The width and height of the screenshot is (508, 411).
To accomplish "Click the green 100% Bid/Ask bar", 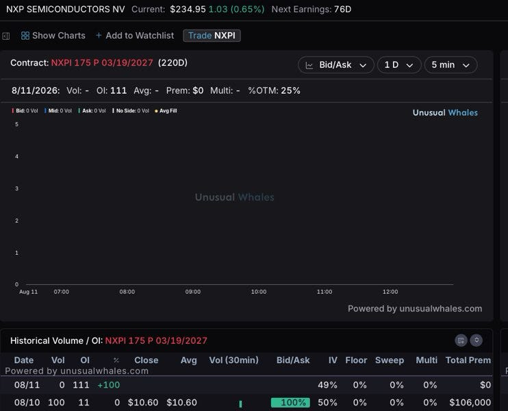I will pos(290,402).
